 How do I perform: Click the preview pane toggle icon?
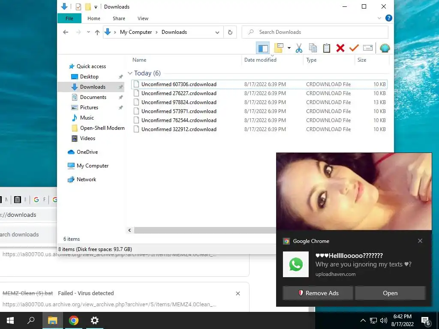263,48
